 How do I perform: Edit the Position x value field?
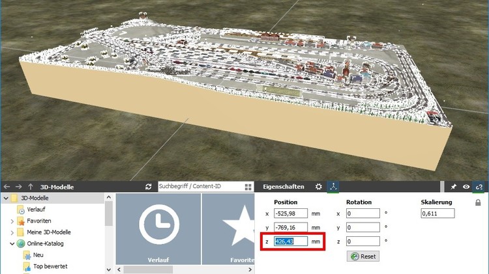tap(291, 213)
